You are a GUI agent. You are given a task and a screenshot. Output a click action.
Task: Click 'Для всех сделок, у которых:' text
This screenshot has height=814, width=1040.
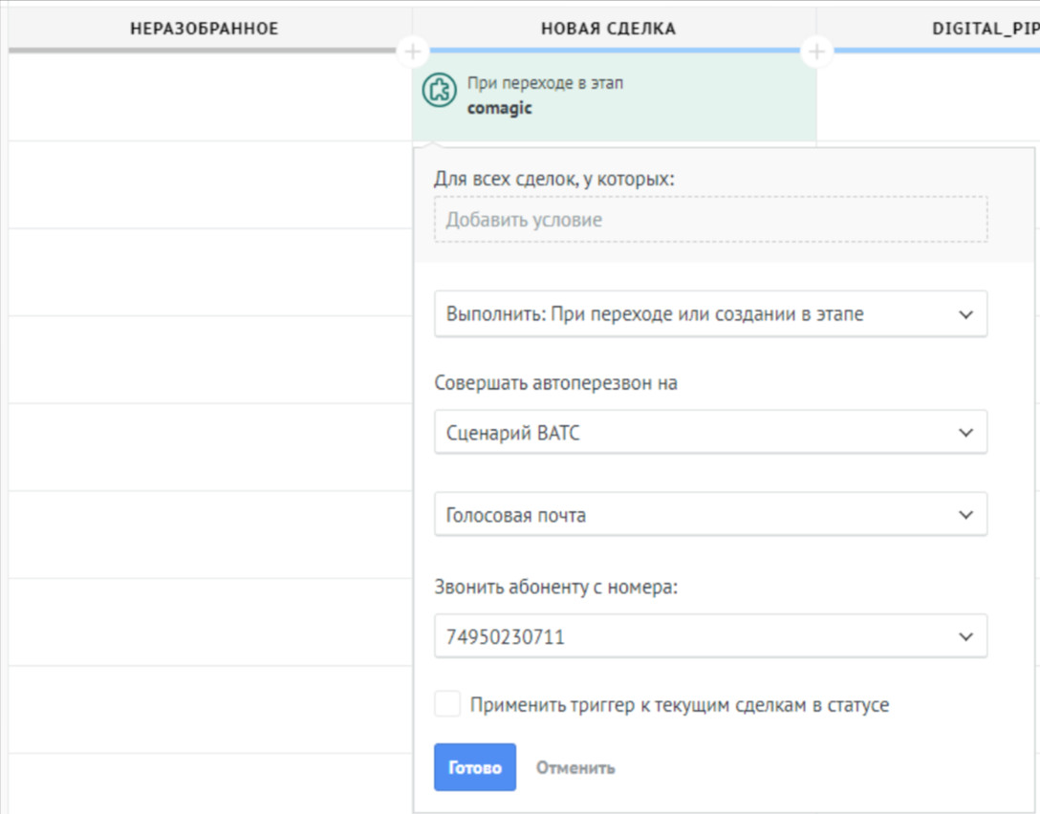point(553,179)
